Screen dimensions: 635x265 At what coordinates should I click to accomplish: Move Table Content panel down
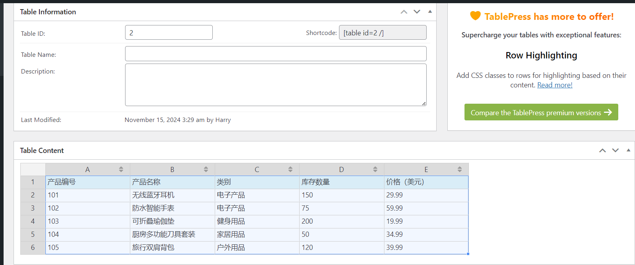615,151
